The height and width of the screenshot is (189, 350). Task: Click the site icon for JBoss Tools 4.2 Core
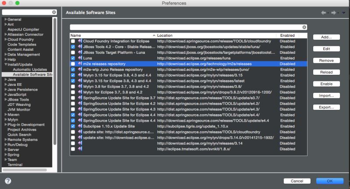(x=80, y=46)
